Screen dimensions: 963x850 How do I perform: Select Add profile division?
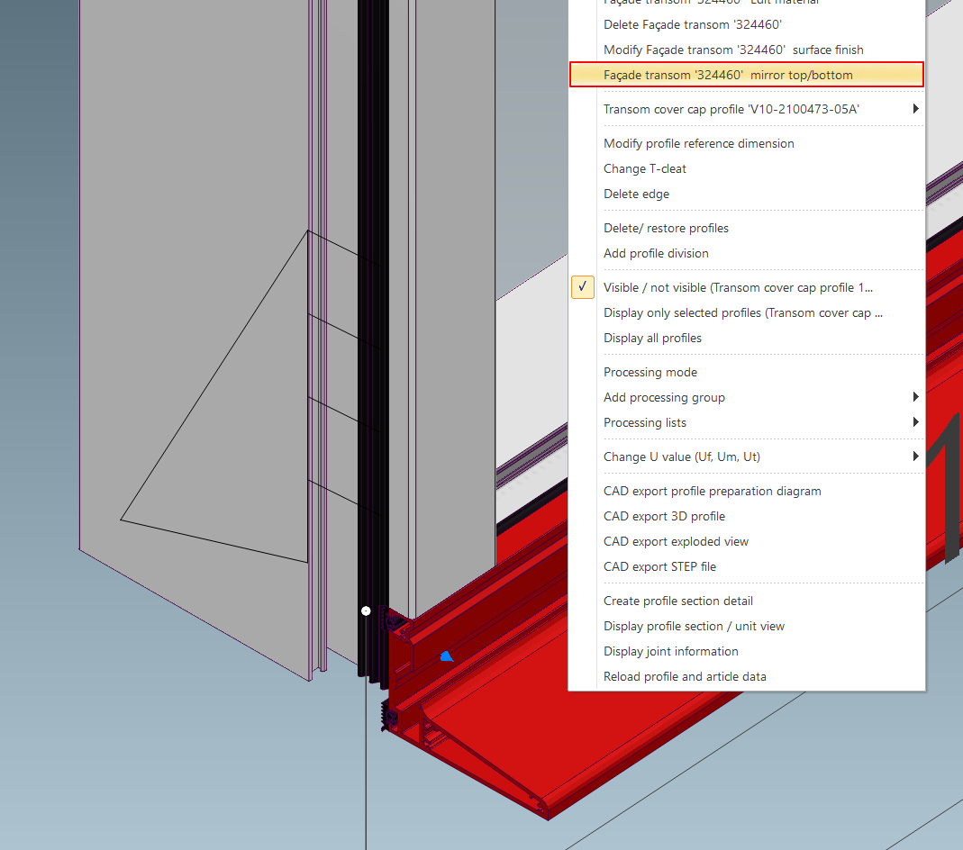[x=656, y=253]
